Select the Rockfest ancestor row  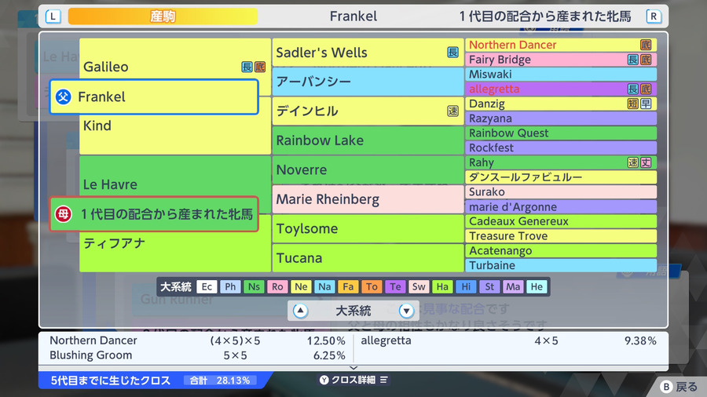(561, 148)
